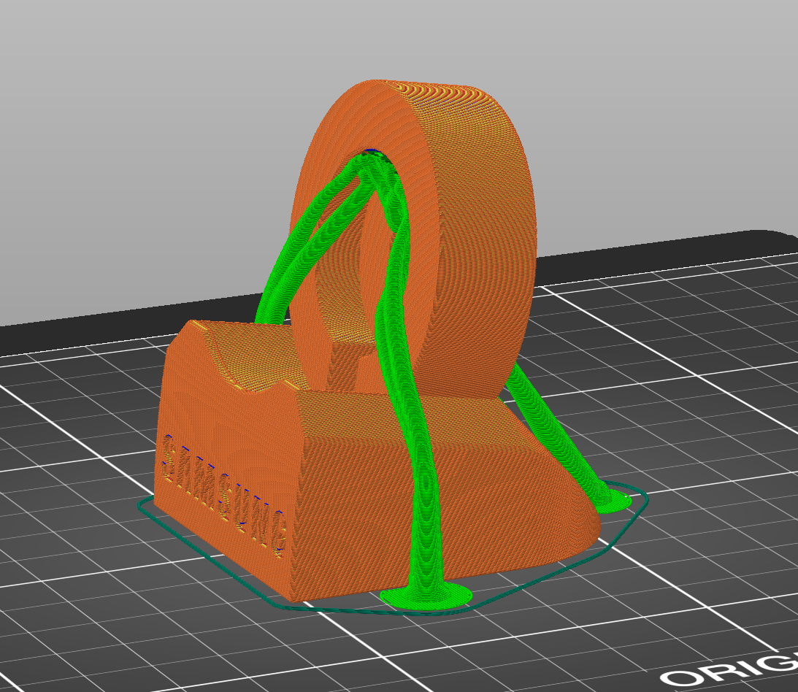
Task: Select the front green support base disc
Action: pos(426,596)
